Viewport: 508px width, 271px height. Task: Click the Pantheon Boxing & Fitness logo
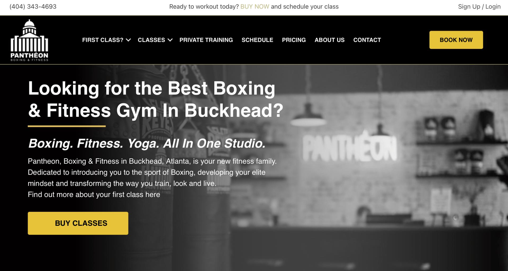click(x=29, y=40)
